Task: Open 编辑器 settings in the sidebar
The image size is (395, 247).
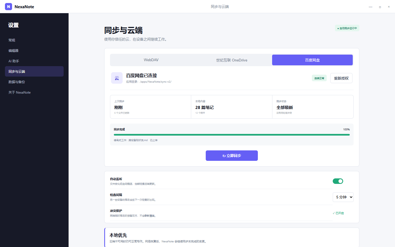Action: click(34, 50)
